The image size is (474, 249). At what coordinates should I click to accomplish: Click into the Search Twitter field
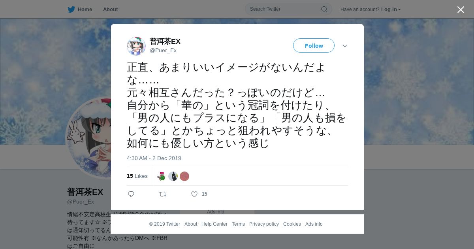284,9
